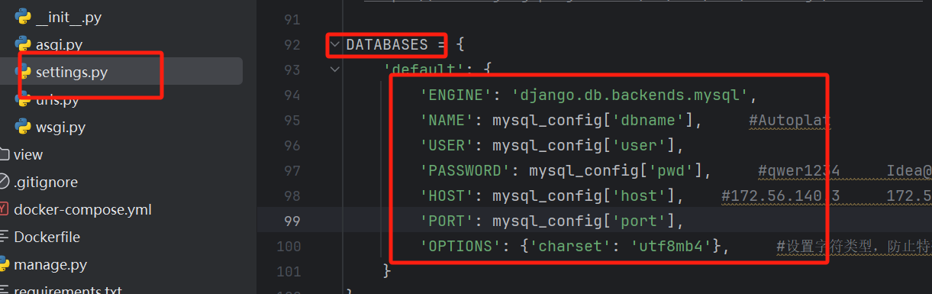Click the Python icon beside wsgi.py
This screenshot has width=932, height=294.
pyautogui.click(x=23, y=127)
